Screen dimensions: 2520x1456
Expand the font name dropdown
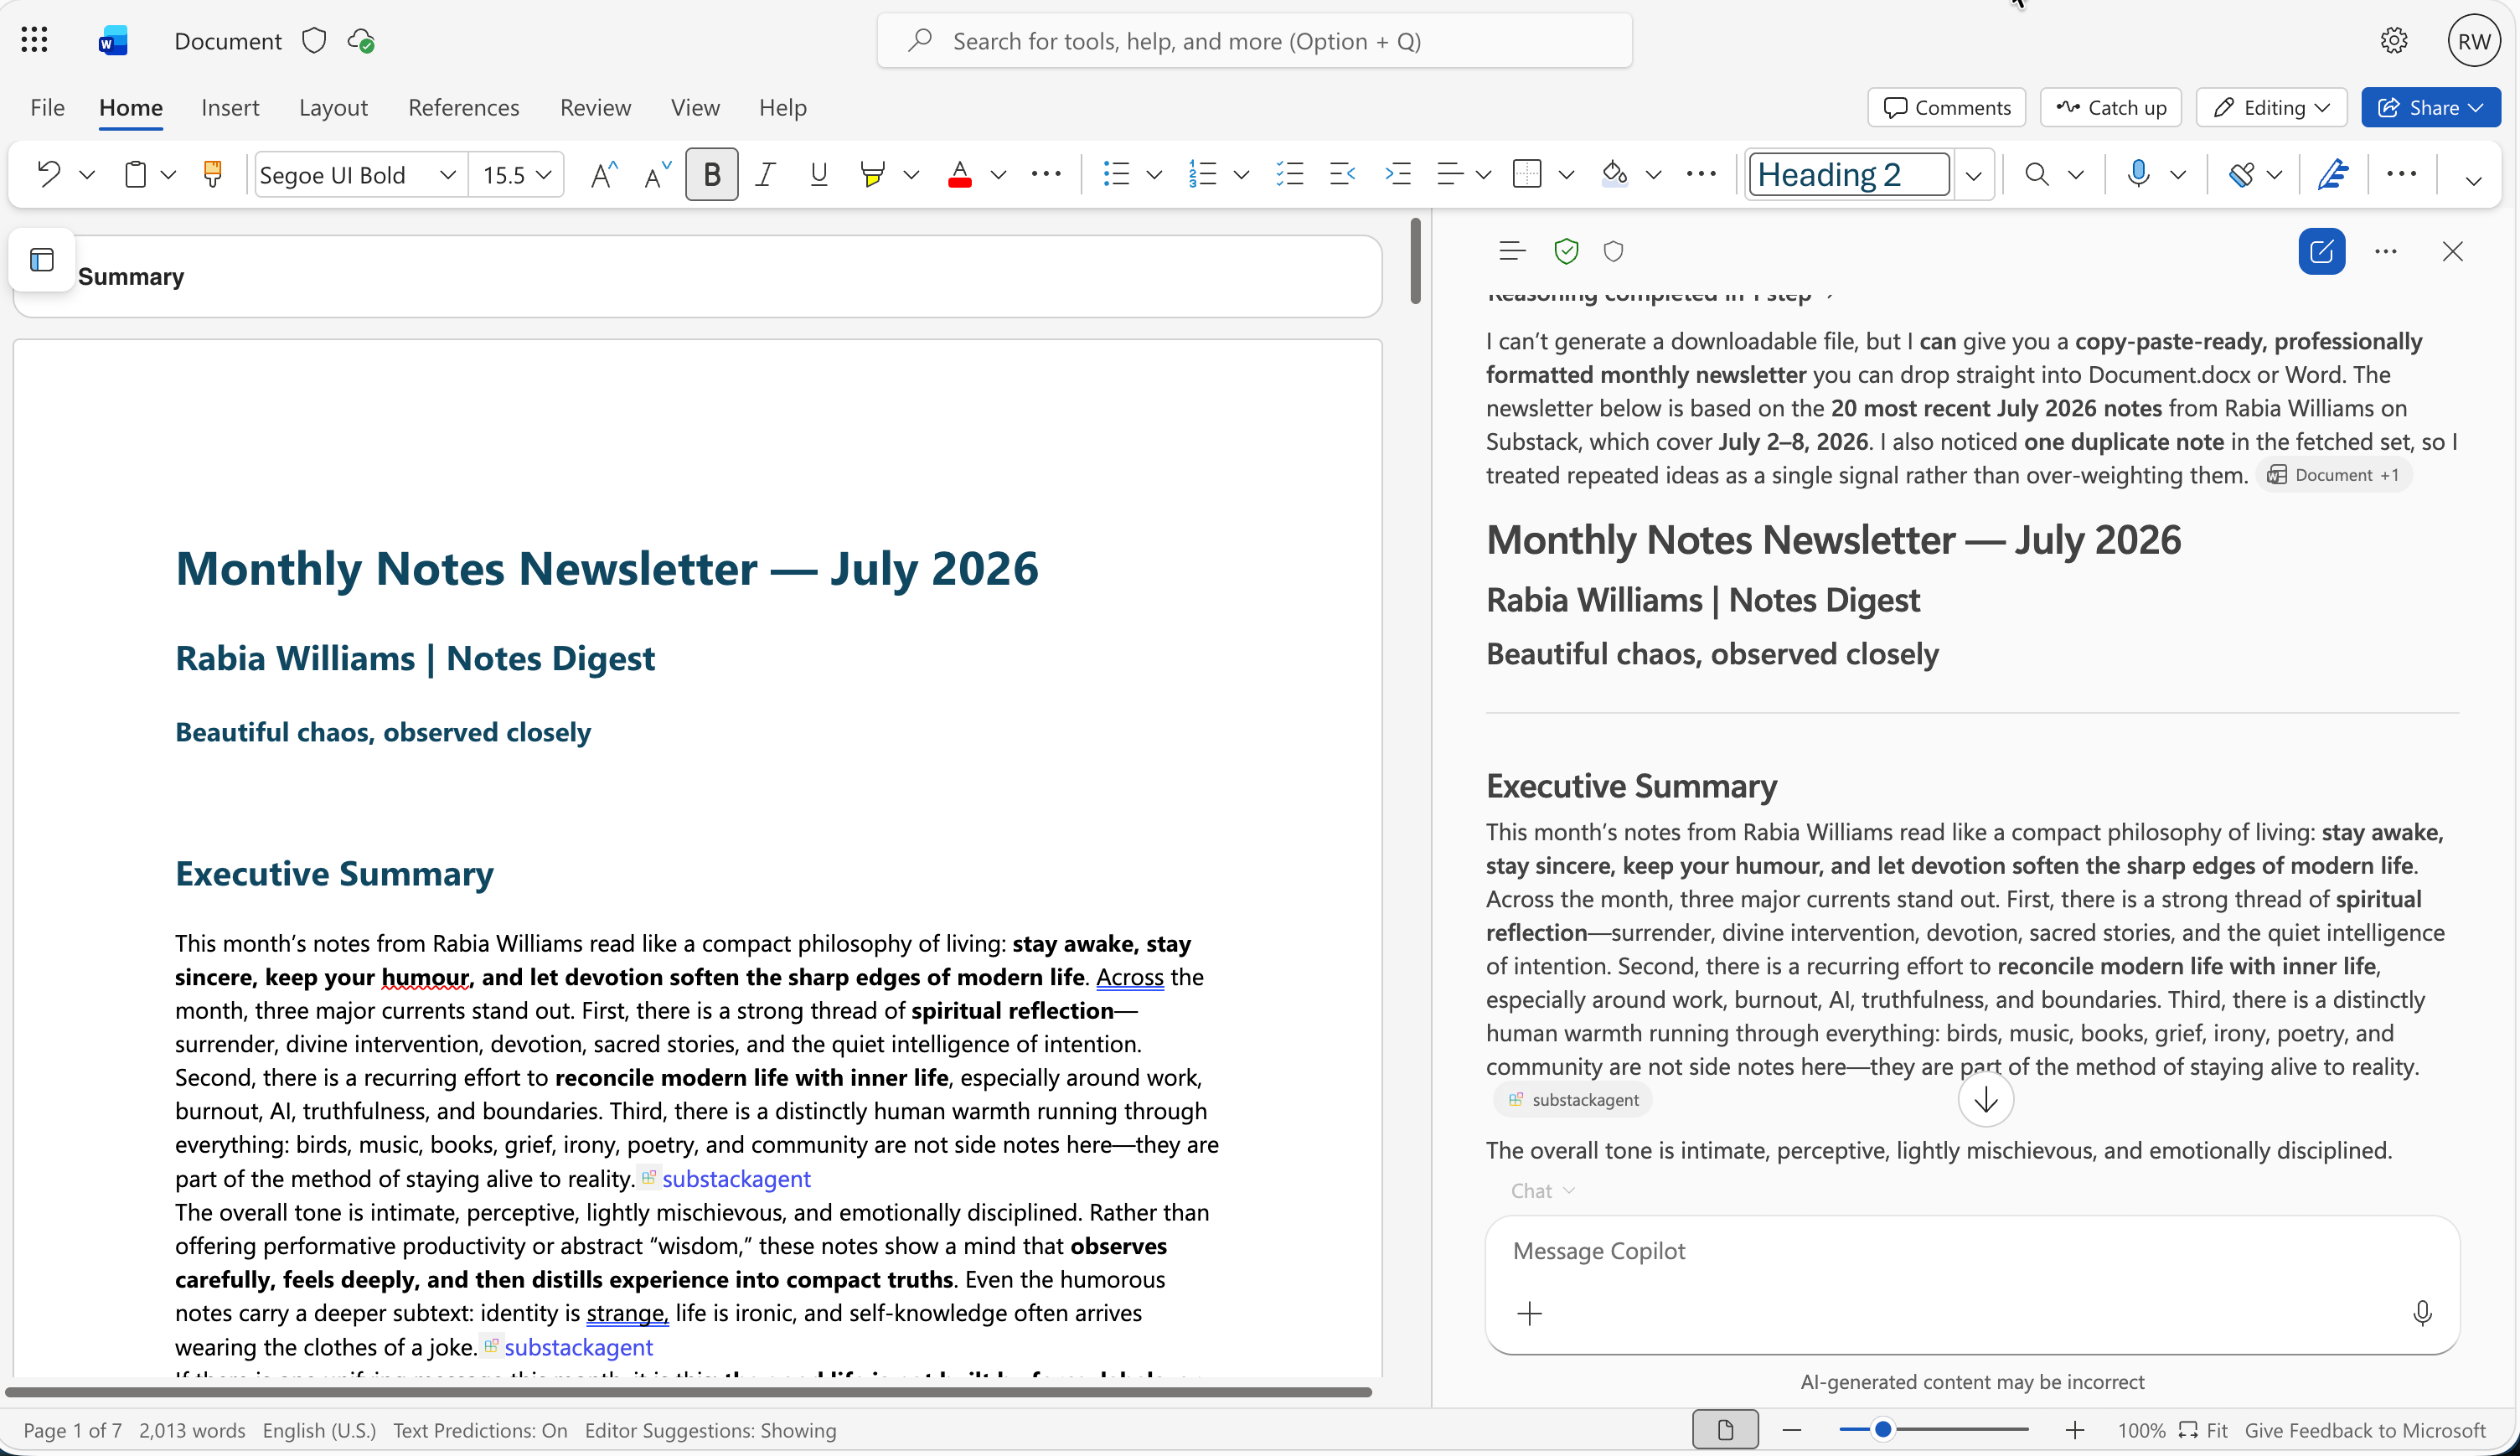tap(448, 175)
